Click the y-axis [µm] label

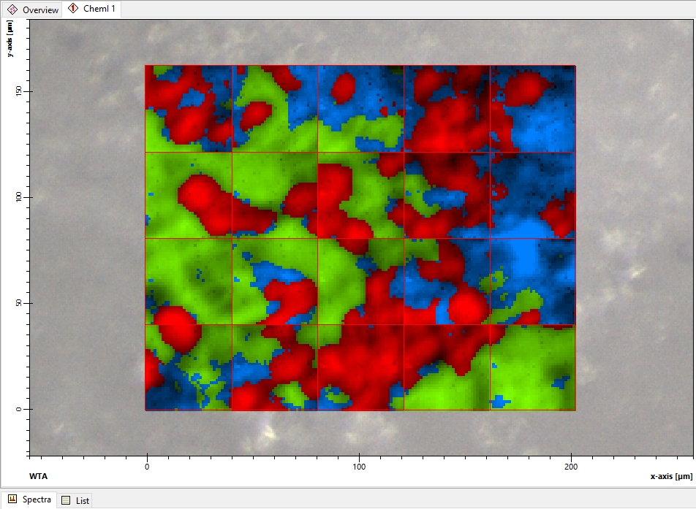(10, 39)
